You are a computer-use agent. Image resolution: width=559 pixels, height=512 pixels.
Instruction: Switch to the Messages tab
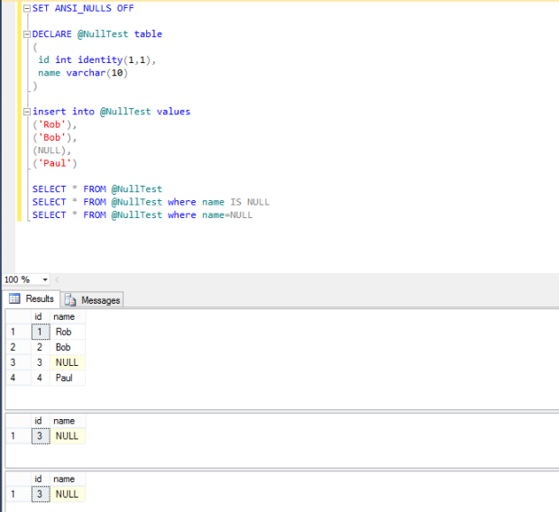(100, 299)
